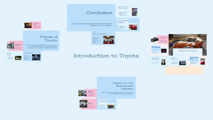Viewport: 213px width, 120px height.
Task: Click the 'Introduction to Toyota' main title
Action: 106,56
